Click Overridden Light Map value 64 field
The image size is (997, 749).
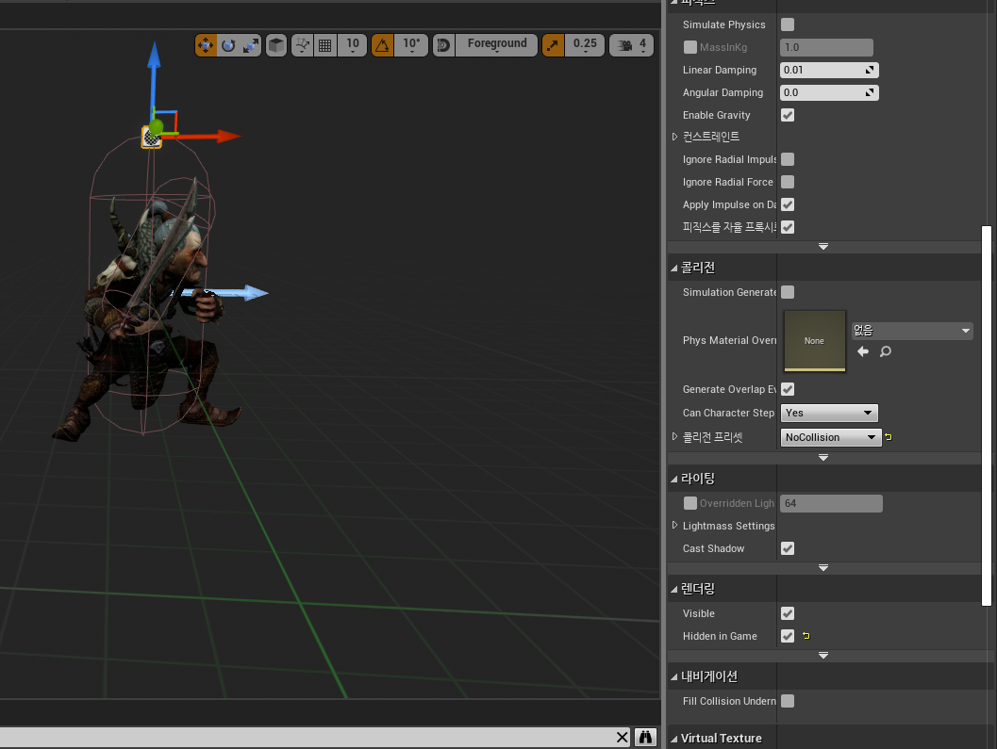click(x=831, y=503)
